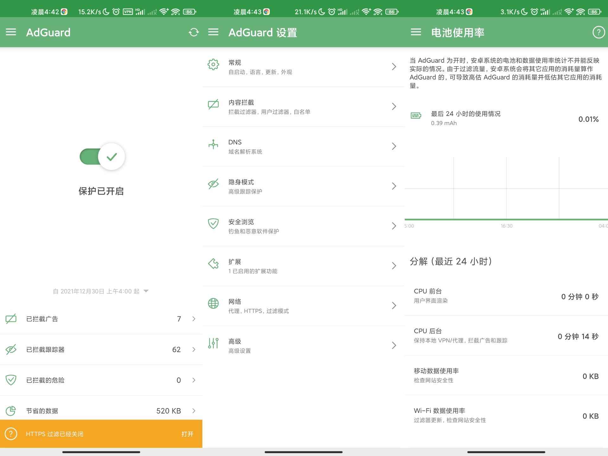608x456 pixels.
Task: Open hamburger menu on AdGuard 设置 screen
Action: pyautogui.click(x=213, y=32)
